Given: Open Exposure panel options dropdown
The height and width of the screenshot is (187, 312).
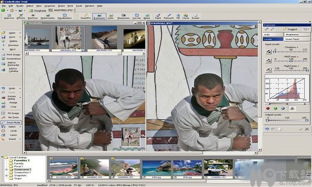Looking at the screenshot, I should point(309,29).
